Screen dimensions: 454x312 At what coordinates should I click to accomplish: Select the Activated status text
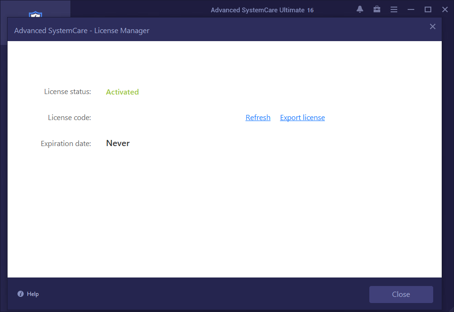click(122, 92)
